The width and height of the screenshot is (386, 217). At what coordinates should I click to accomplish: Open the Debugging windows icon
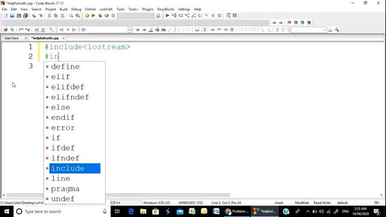(228, 16)
